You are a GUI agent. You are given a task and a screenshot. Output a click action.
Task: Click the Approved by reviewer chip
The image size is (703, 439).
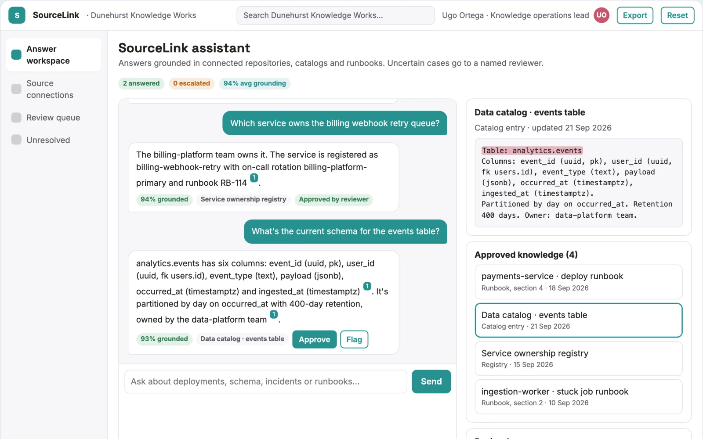(x=334, y=199)
